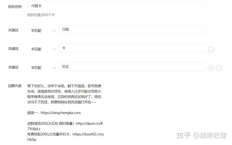
Task: Add a keyword using plus icon beside 纪念
Action: pos(211,68)
